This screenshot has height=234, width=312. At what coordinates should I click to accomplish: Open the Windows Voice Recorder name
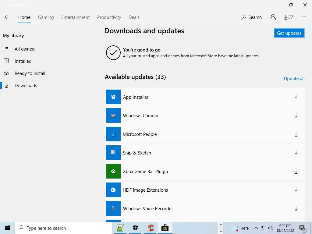tap(148, 208)
